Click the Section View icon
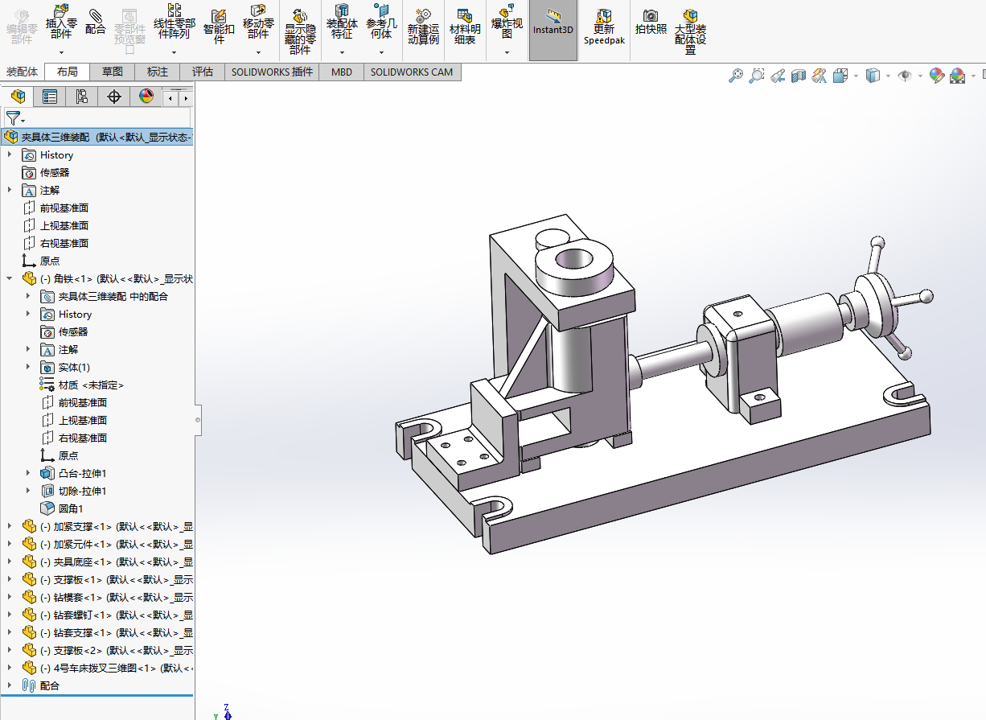The height and width of the screenshot is (720, 986). 798,76
